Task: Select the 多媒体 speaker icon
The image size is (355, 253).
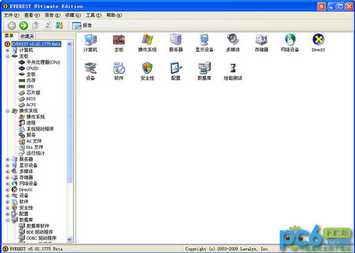Action: (233, 40)
